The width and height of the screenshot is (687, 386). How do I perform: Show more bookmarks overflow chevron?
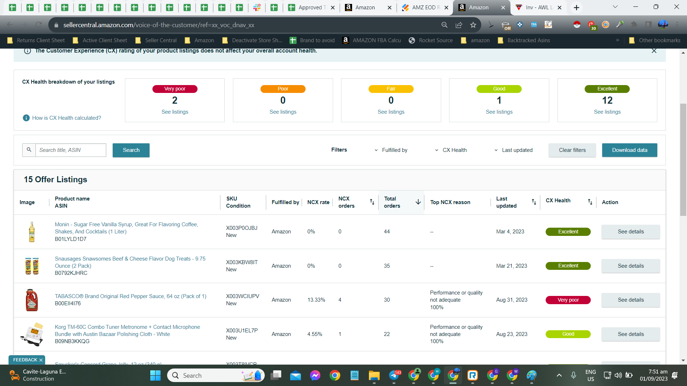pos(618,40)
